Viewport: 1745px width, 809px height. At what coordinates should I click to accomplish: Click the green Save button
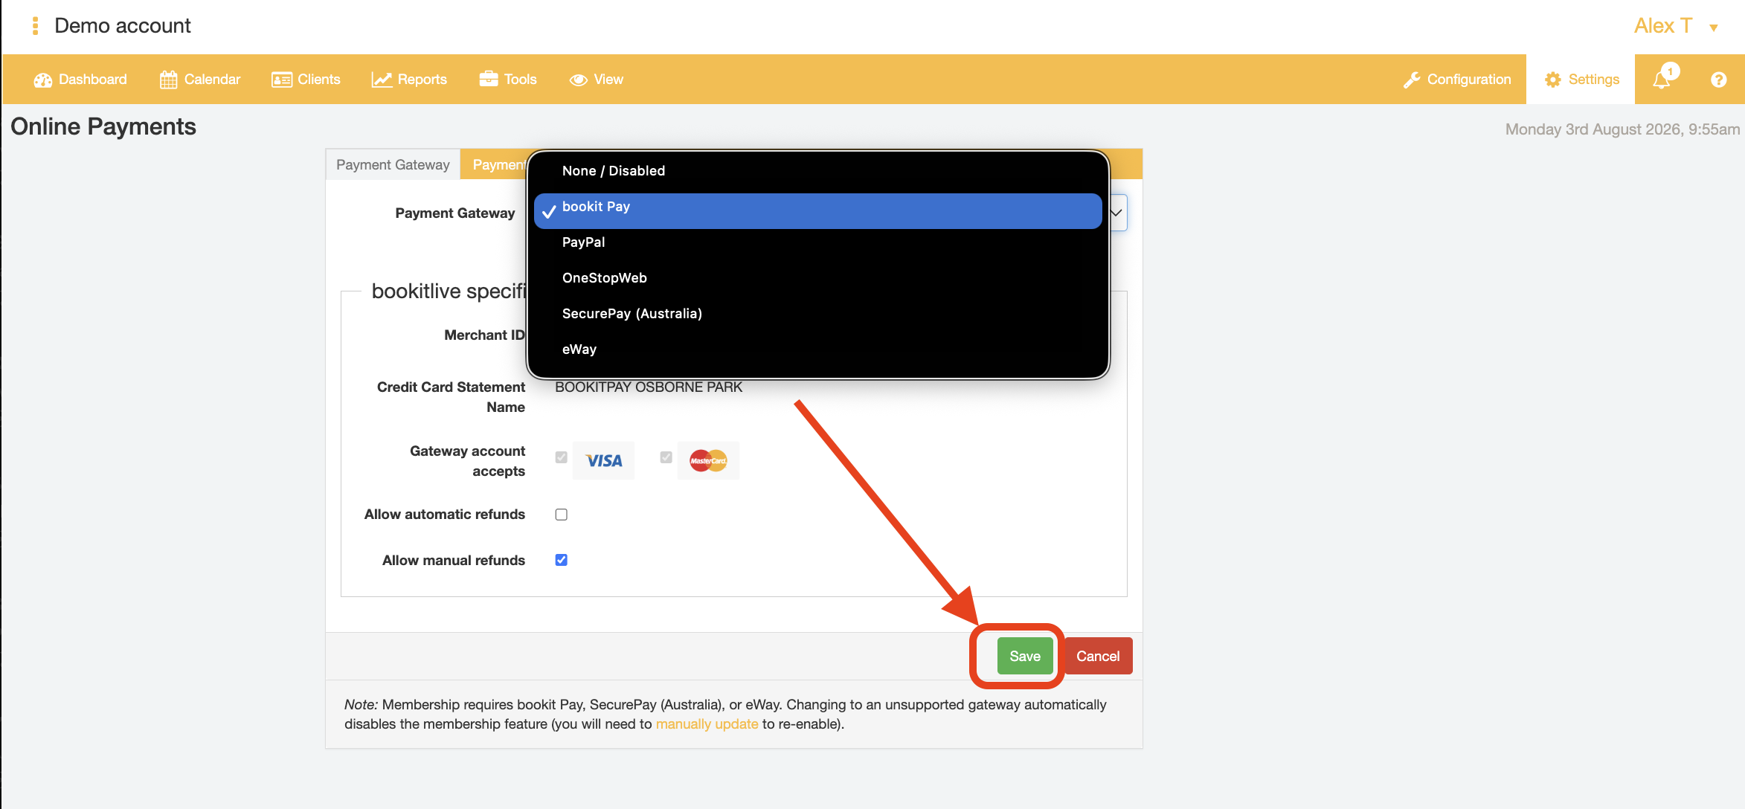(x=1025, y=656)
